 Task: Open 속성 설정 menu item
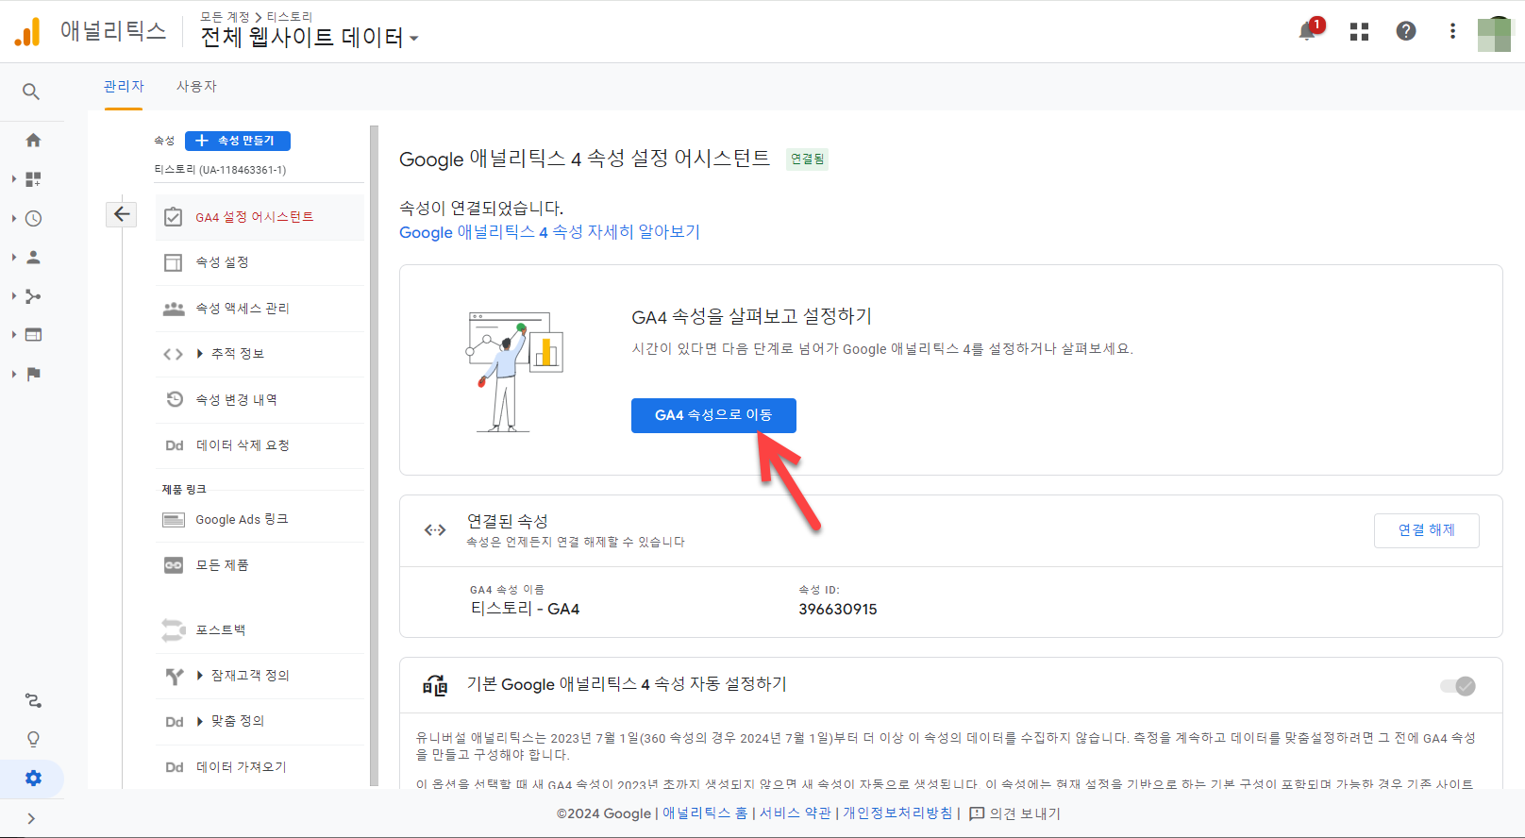(x=259, y=262)
